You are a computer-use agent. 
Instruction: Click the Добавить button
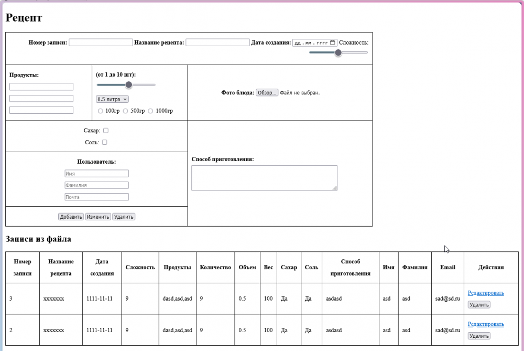(x=71, y=217)
